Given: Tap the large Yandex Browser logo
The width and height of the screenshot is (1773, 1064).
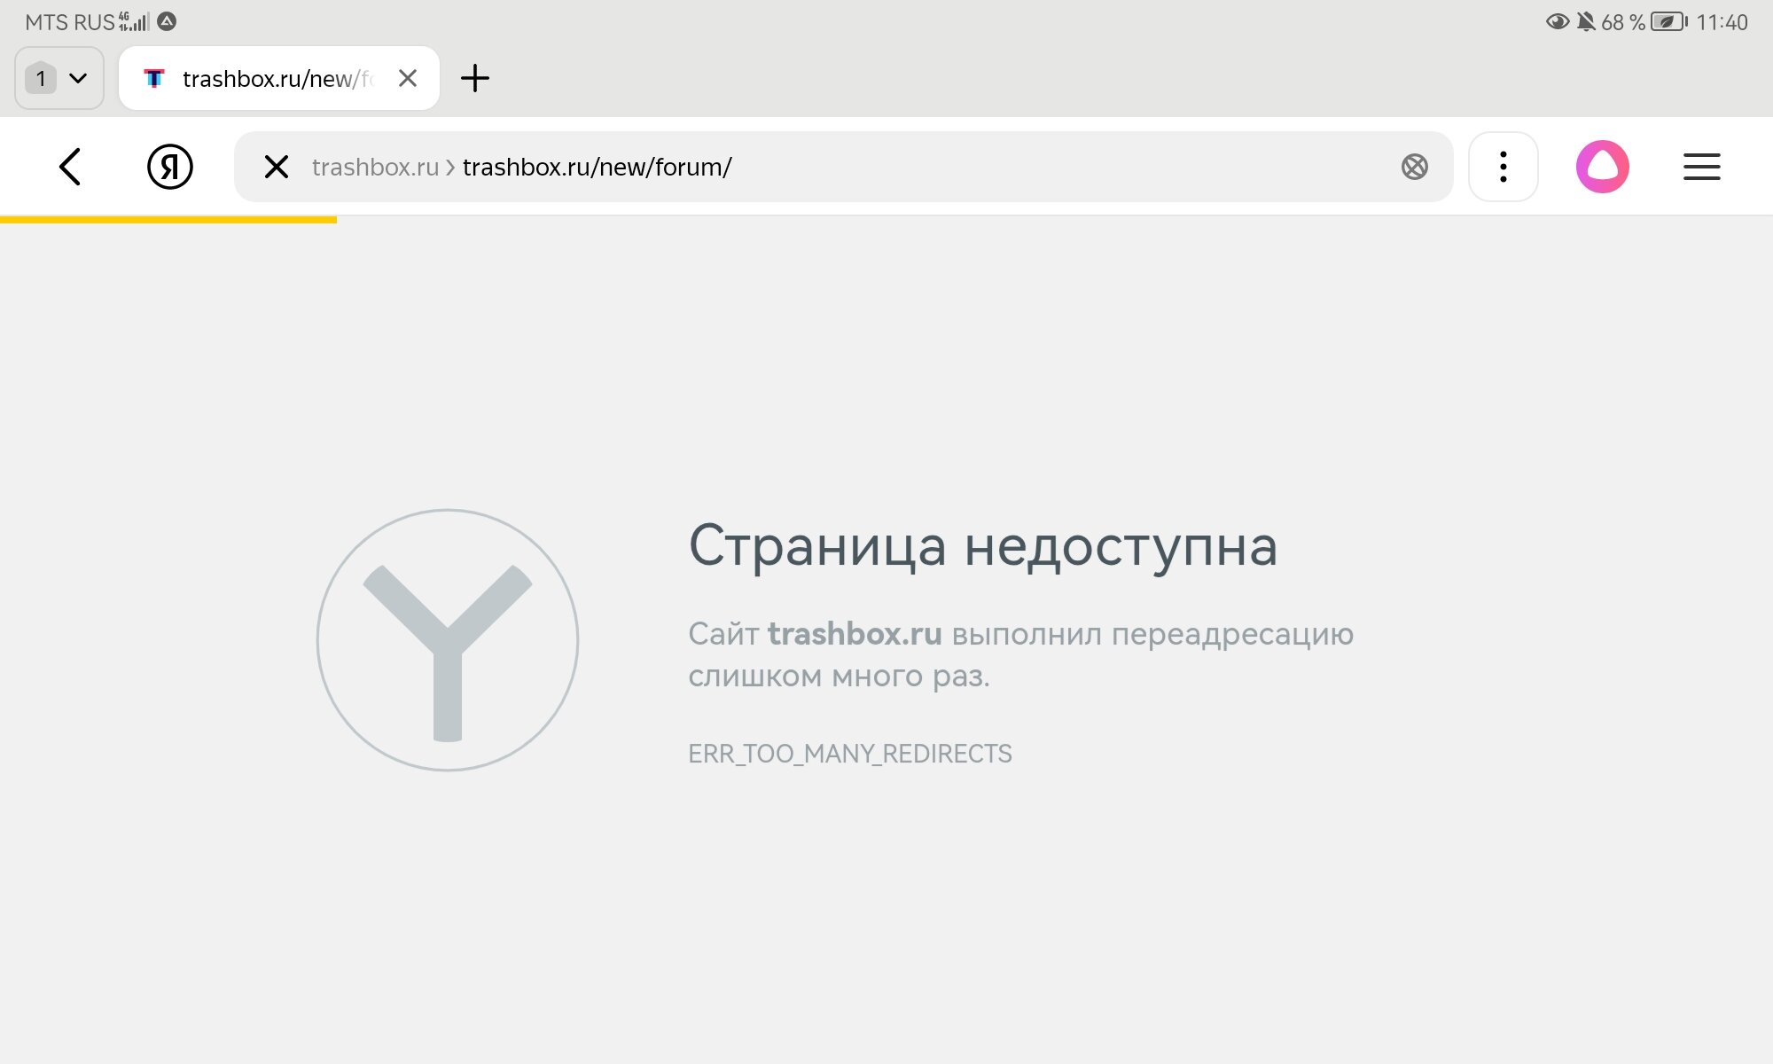Looking at the screenshot, I should (x=448, y=639).
